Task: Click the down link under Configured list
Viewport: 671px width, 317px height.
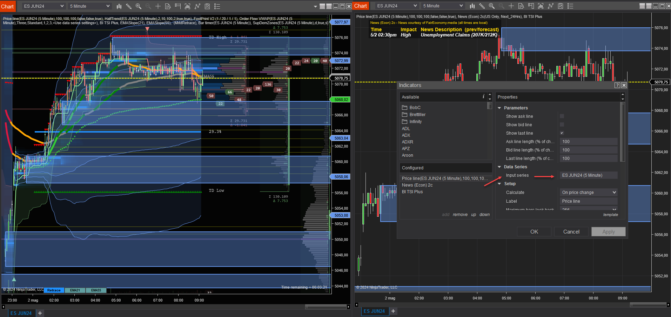Action: click(x=485, y=215)
